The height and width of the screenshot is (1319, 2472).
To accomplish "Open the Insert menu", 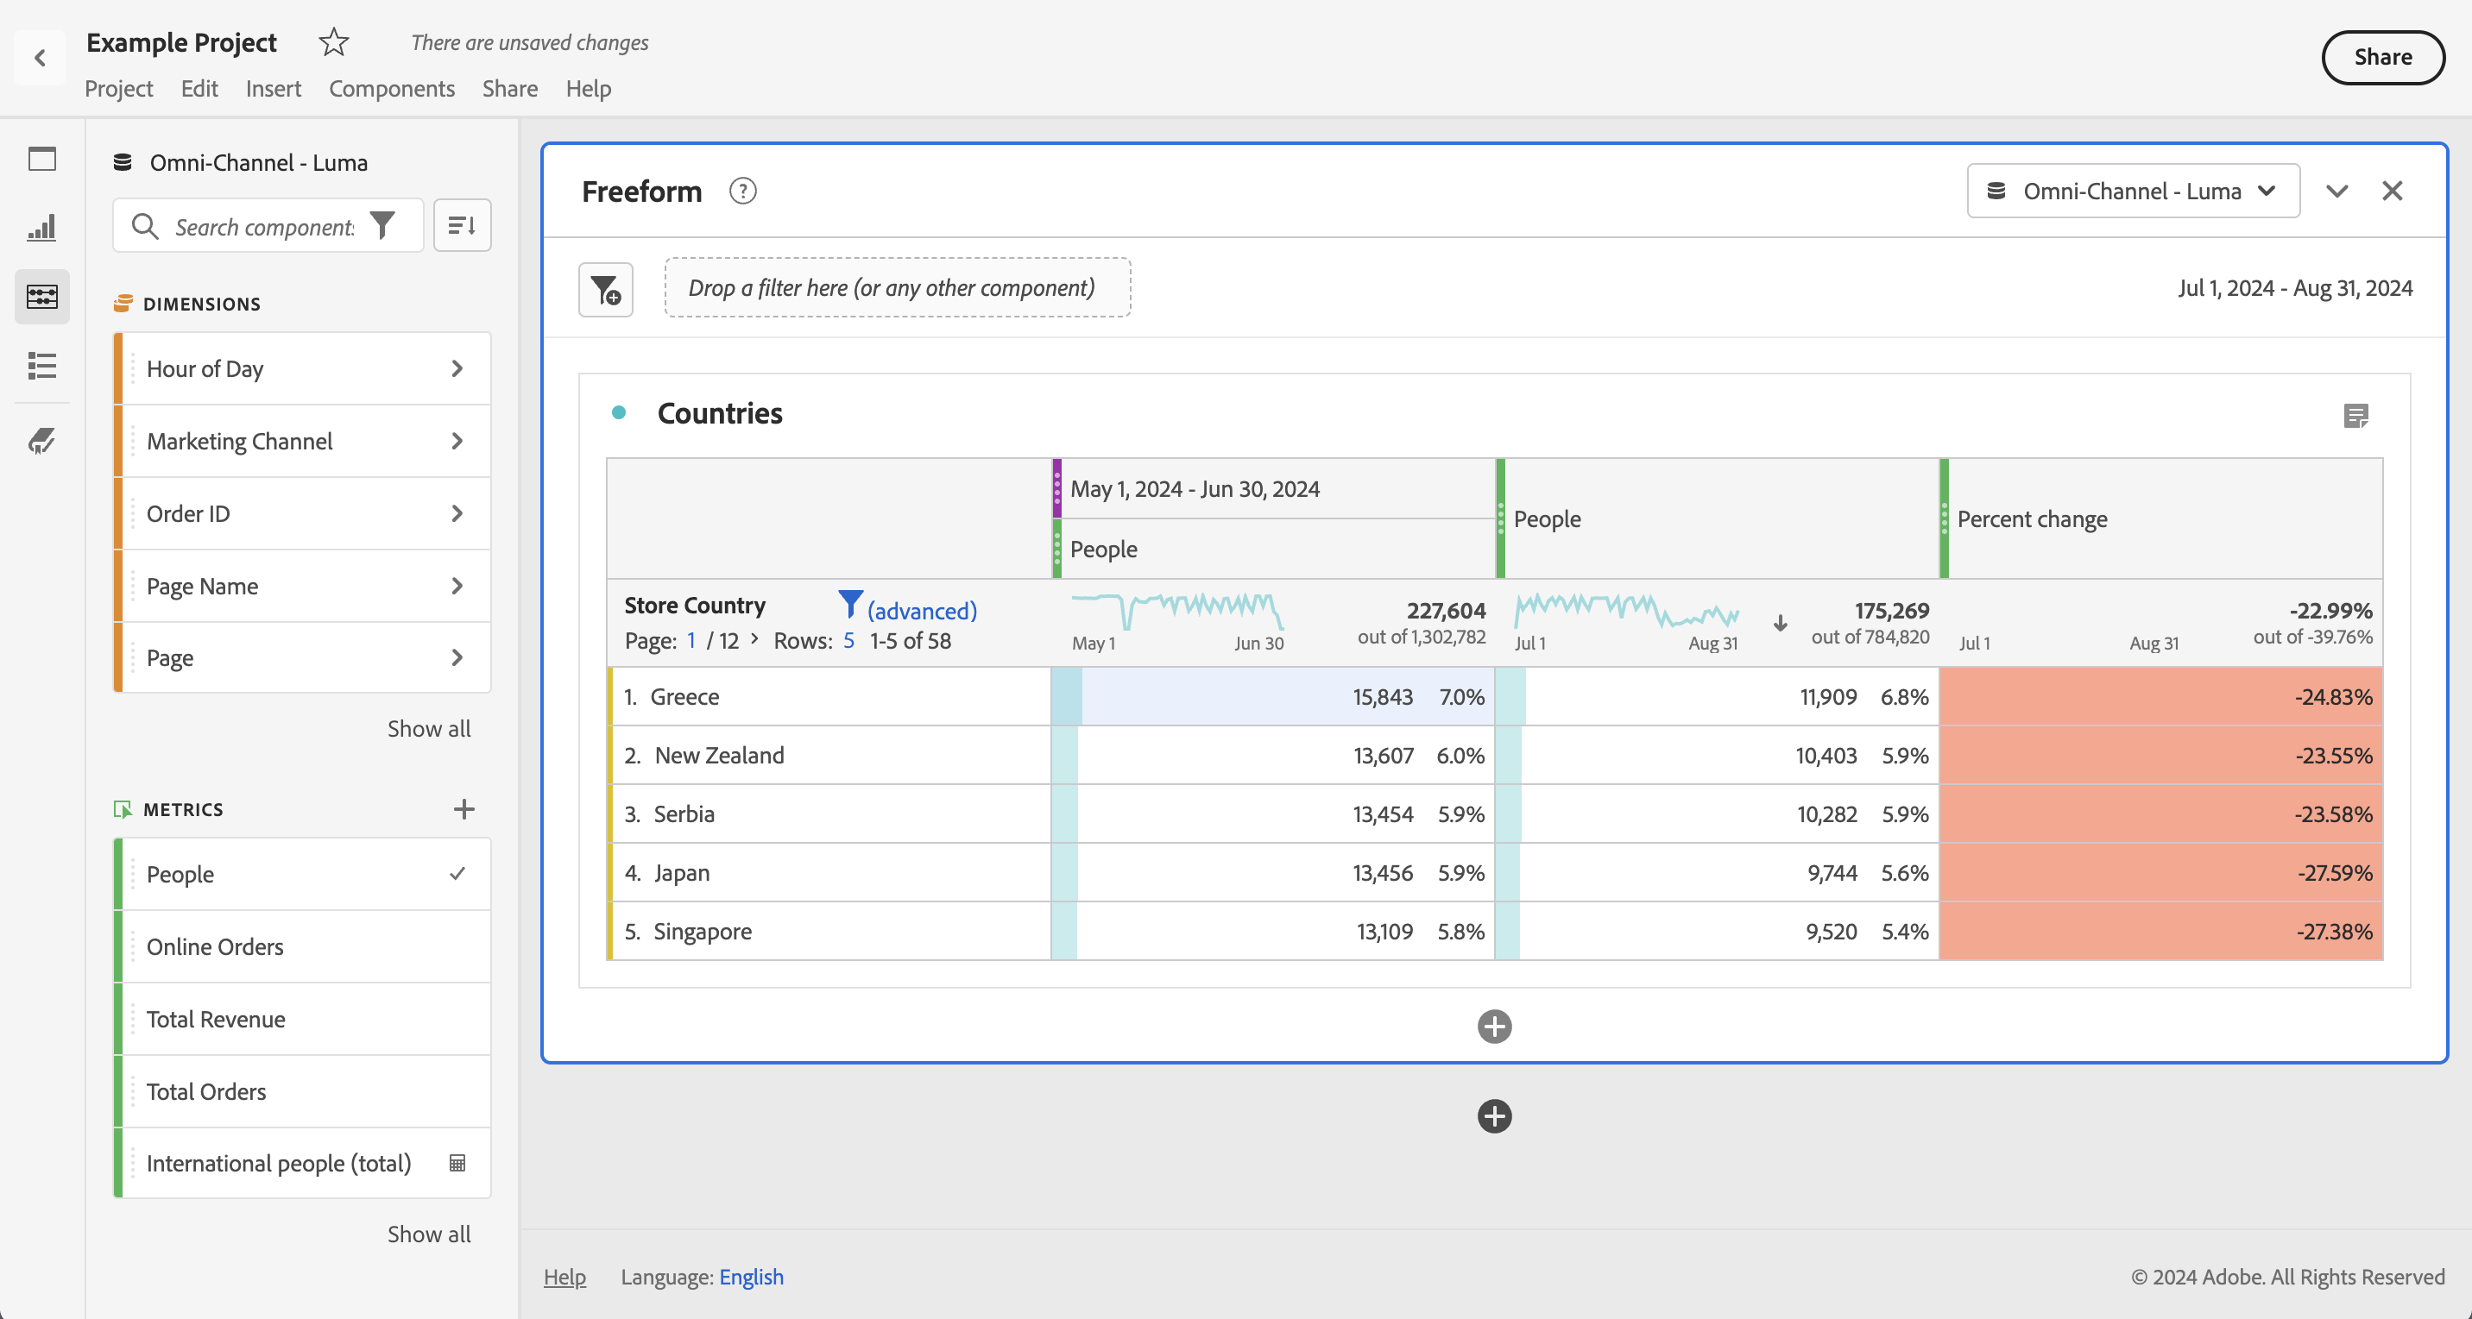I will pyautogui.click(x=273, y=88).
